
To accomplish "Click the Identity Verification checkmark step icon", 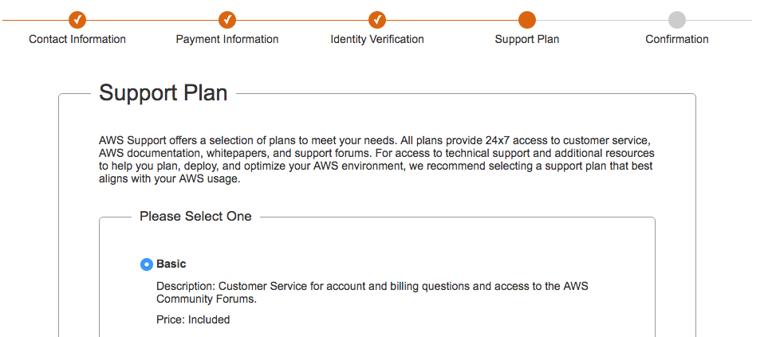I will coord(377,20).
